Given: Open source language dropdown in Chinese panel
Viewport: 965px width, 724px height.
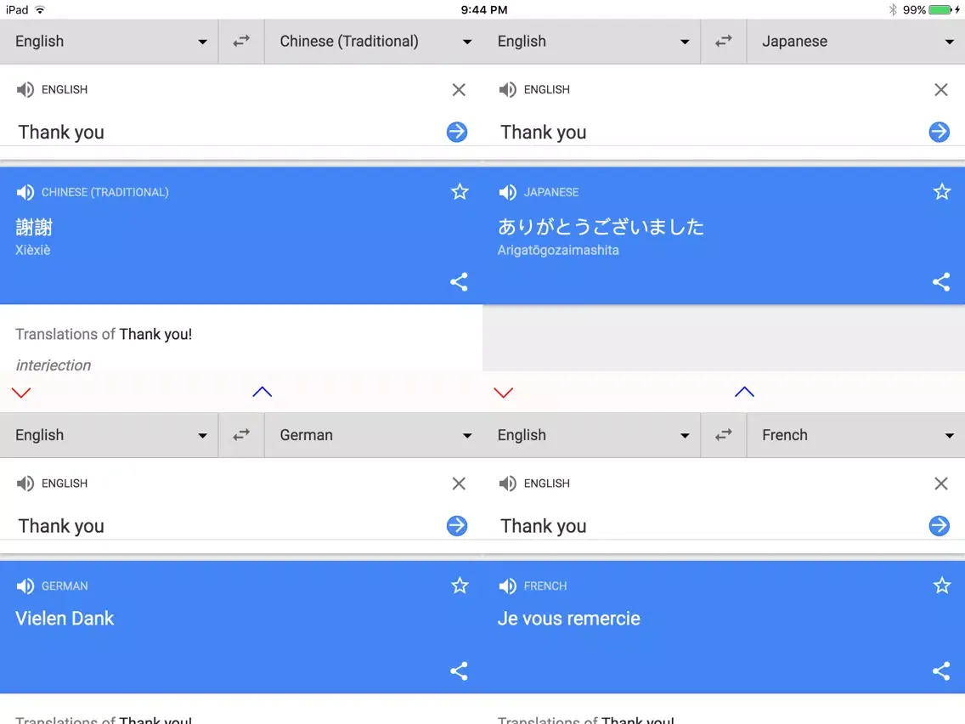Looking at the screenshot, I should 109,42.
